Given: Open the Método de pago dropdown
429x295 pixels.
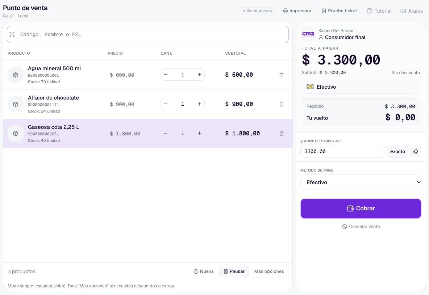Looking at the screenshot, I should tap(361, 182).
